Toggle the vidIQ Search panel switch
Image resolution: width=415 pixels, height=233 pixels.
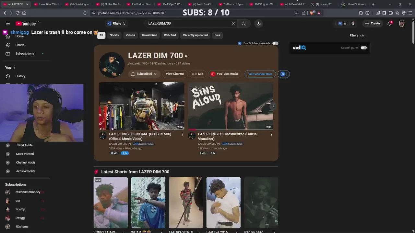[364, 48]
